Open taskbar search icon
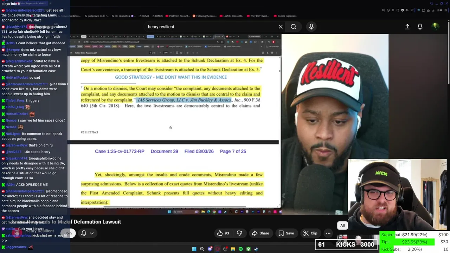450x253 pixels. (202, 249)
